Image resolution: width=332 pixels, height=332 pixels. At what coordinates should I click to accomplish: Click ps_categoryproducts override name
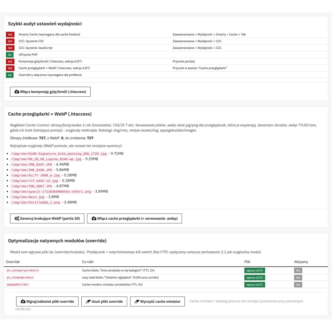(x=23, y=270)
